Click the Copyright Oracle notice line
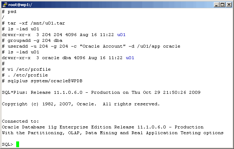This screenshot has height=149, width=234. (x=81, y=104)
